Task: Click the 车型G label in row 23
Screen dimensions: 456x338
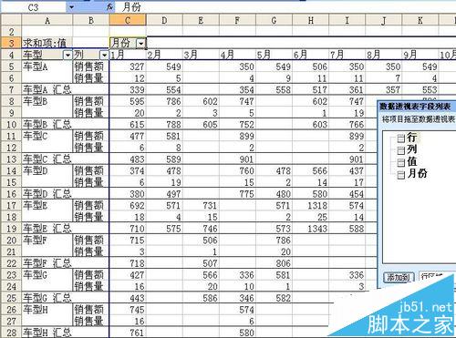Action: 36,274
